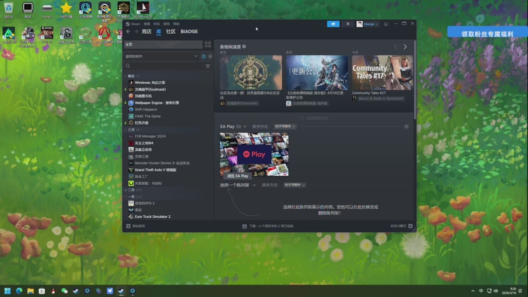
Task: Select Grand Theft Auto V in list
Action: click(x=155, y=170)
